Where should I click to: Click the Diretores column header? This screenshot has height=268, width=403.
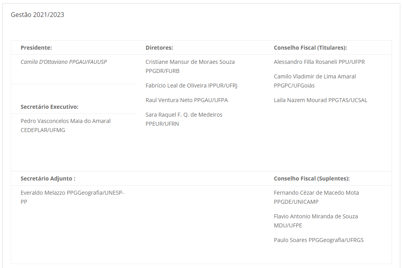[159, 48]
